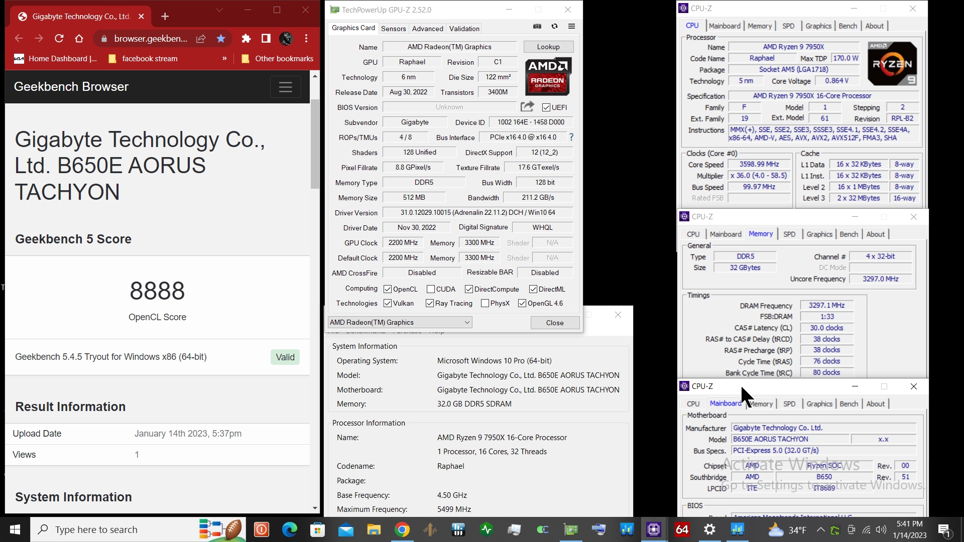Click scroll-down arrow on Geekbench page

tap(315, 508)
